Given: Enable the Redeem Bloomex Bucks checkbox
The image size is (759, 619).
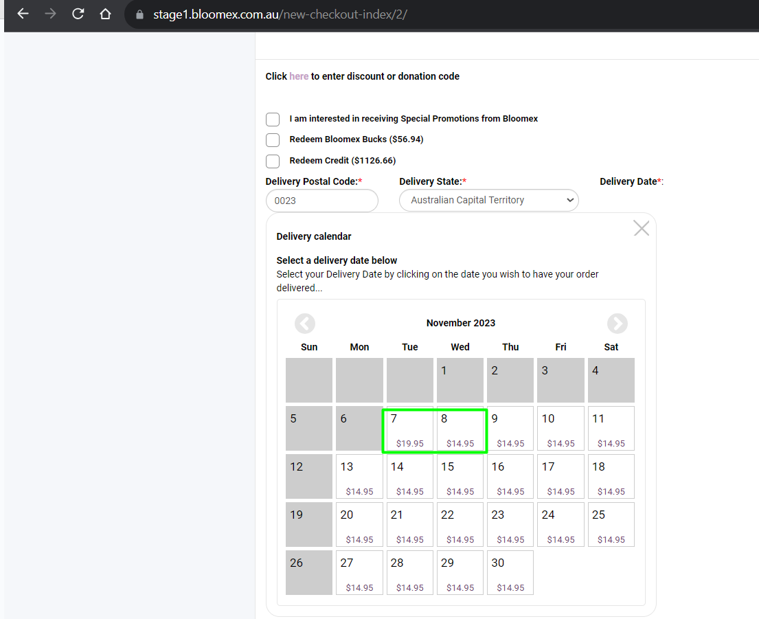Looking at the screenshot, I should click(273, 140).
